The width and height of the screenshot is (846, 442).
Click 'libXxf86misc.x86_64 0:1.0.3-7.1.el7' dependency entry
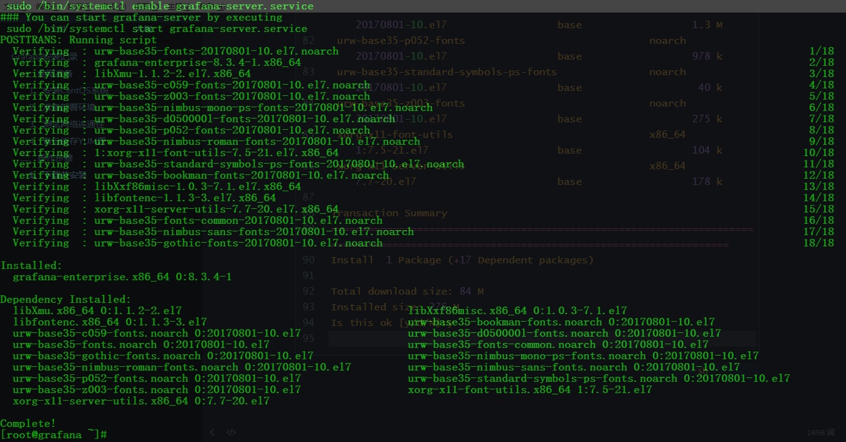click(x=517, y=310)
